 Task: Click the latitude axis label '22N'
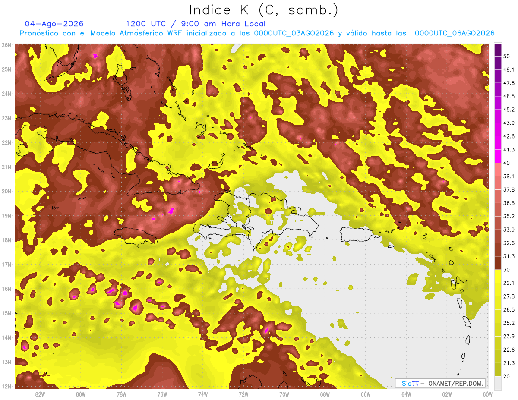click(x=6, y=142)
